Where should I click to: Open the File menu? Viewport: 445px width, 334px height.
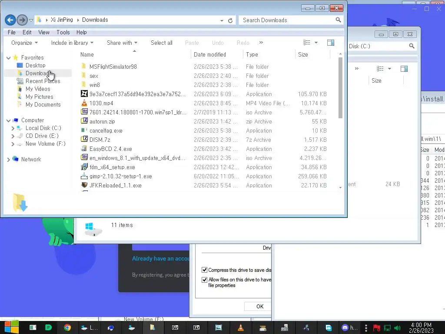[x=12, y=32]
